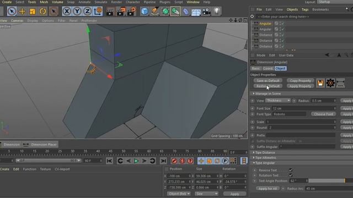Open the Window menu
This screenshot has height=198, width=353.
(193, 2)
